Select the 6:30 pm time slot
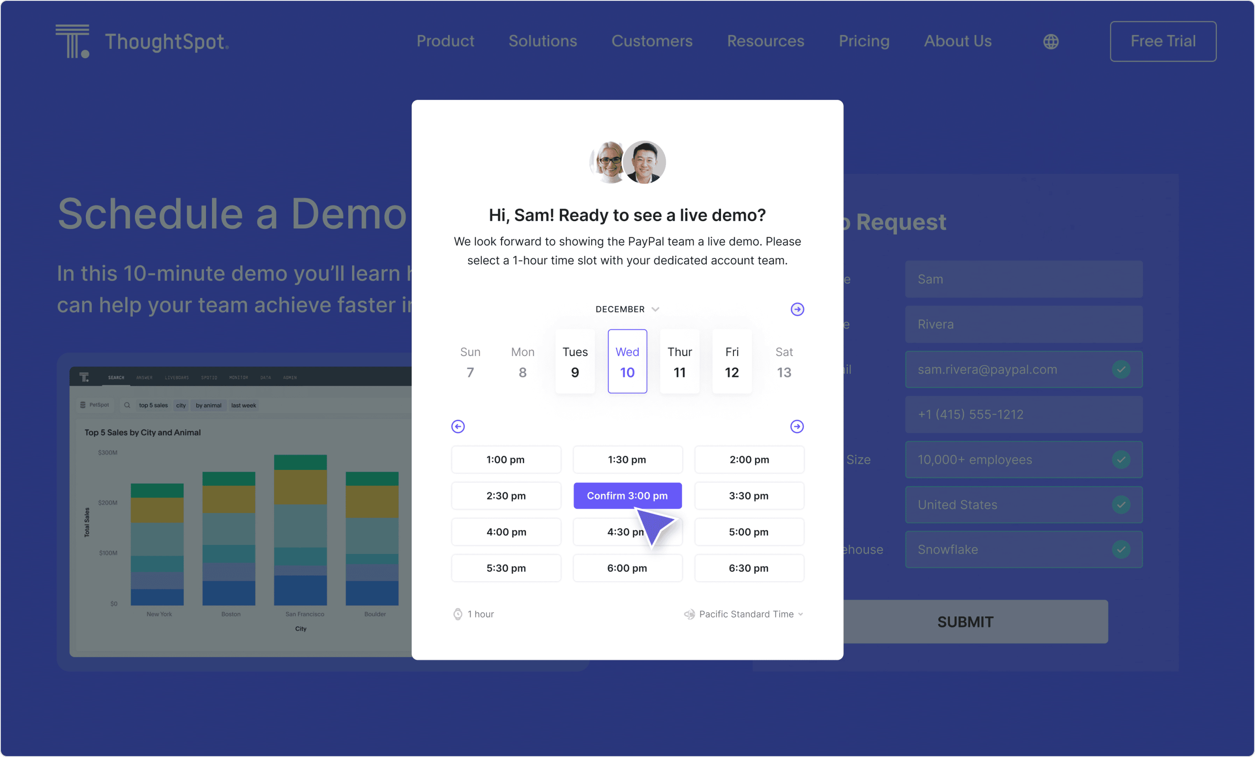The image size is (1255, 757). tap(749, 568)
